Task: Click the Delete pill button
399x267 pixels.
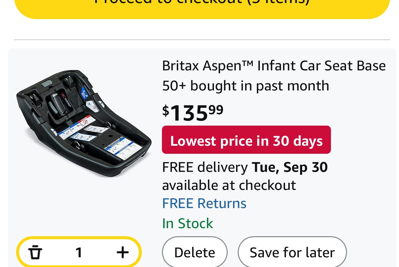Action: 194,253
